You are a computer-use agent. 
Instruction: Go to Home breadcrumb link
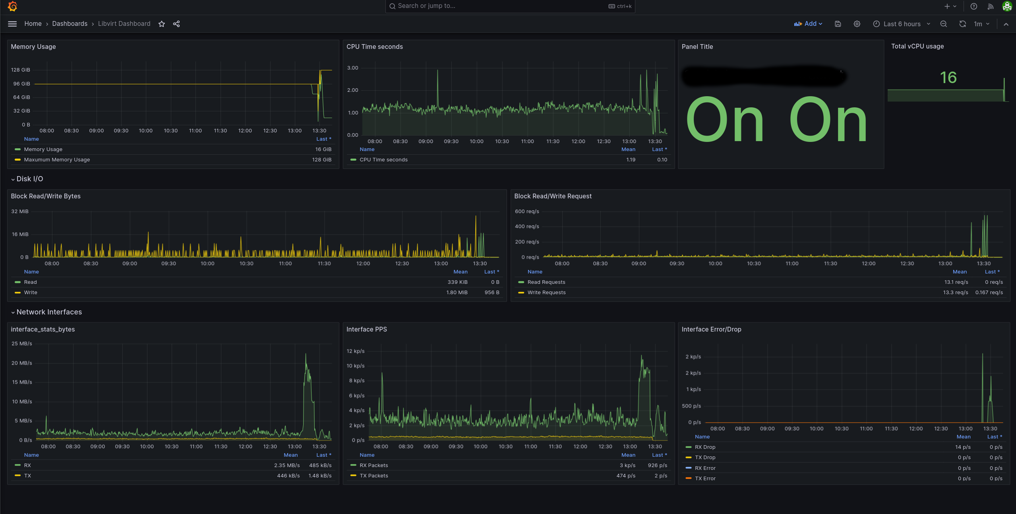click(33, 24)
